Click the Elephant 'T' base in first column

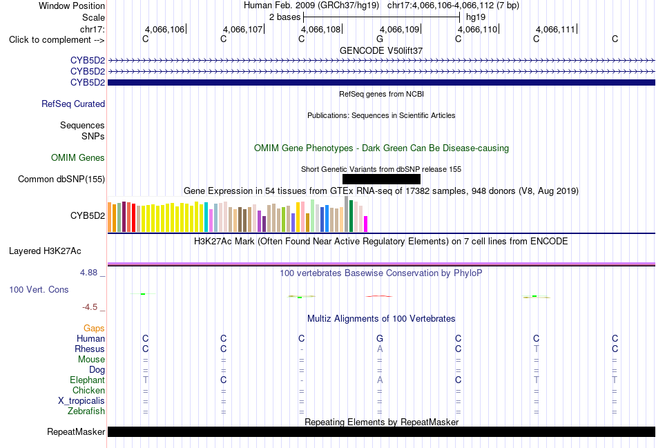point(146,380)
